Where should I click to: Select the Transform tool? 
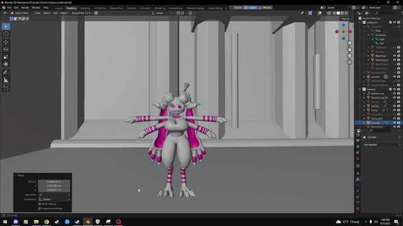[6, 64]
